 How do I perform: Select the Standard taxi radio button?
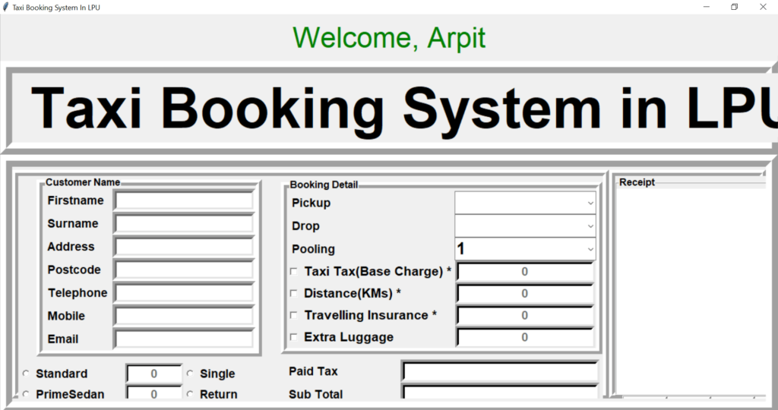click(27, 374)
